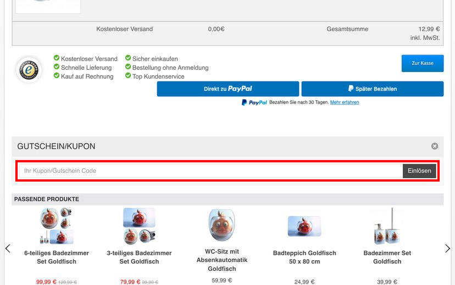
Task: Close the Gutschein/Kupon section
Action: (435, 146)
